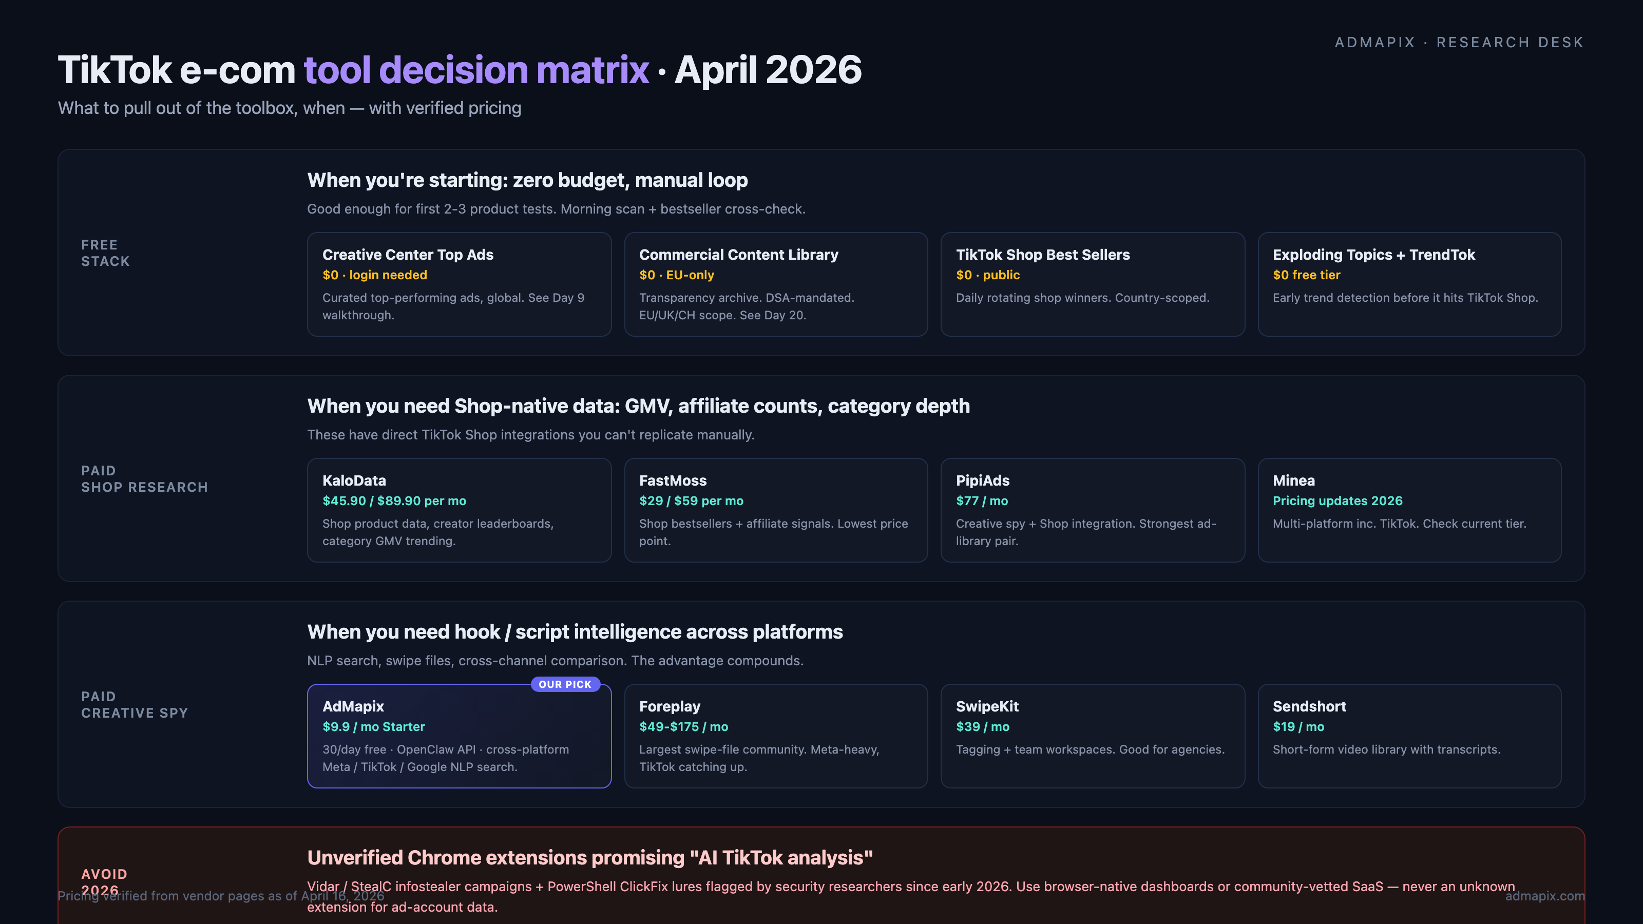The width and height of the screenshot is (1643, 924).
Task: Click the Sendshort card
Action: click(x=1408, y=737)
